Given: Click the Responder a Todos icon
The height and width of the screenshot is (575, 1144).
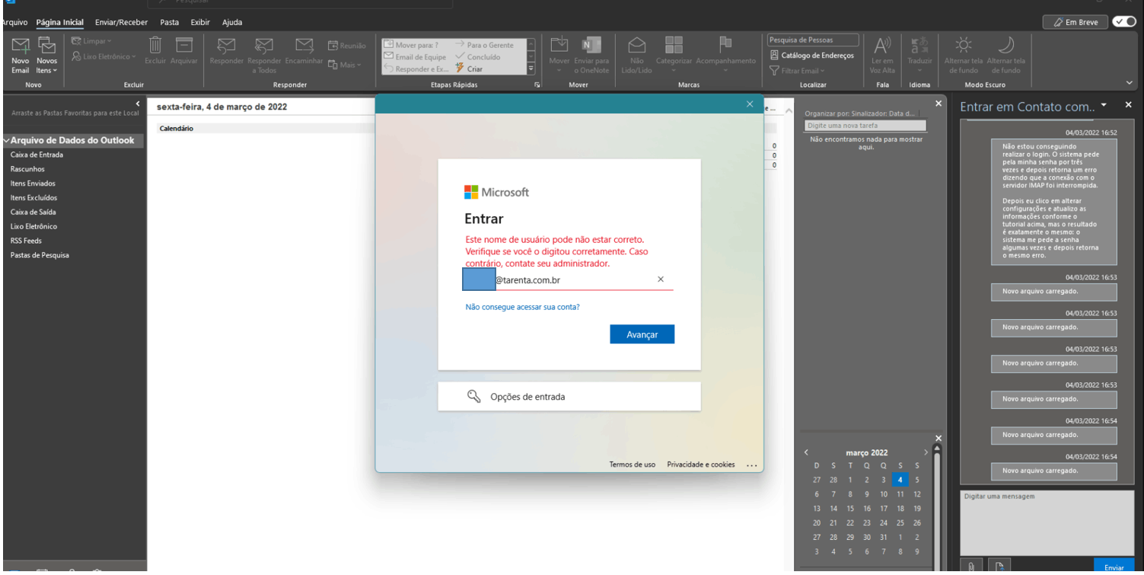Looking at the screenshot, I should pos(264,46).
